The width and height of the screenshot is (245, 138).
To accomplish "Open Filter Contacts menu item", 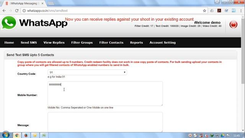I will pos(111,43).
